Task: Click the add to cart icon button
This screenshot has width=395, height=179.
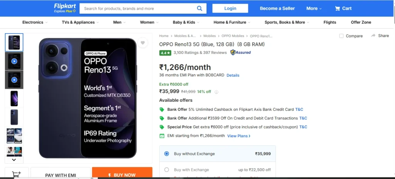Action: point(17,174)
